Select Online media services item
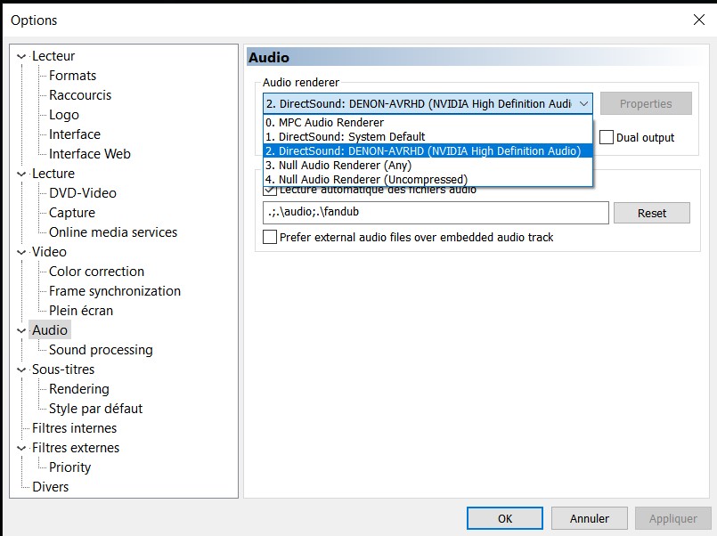Viewport: 717px width, 536px height. point(113,232)
